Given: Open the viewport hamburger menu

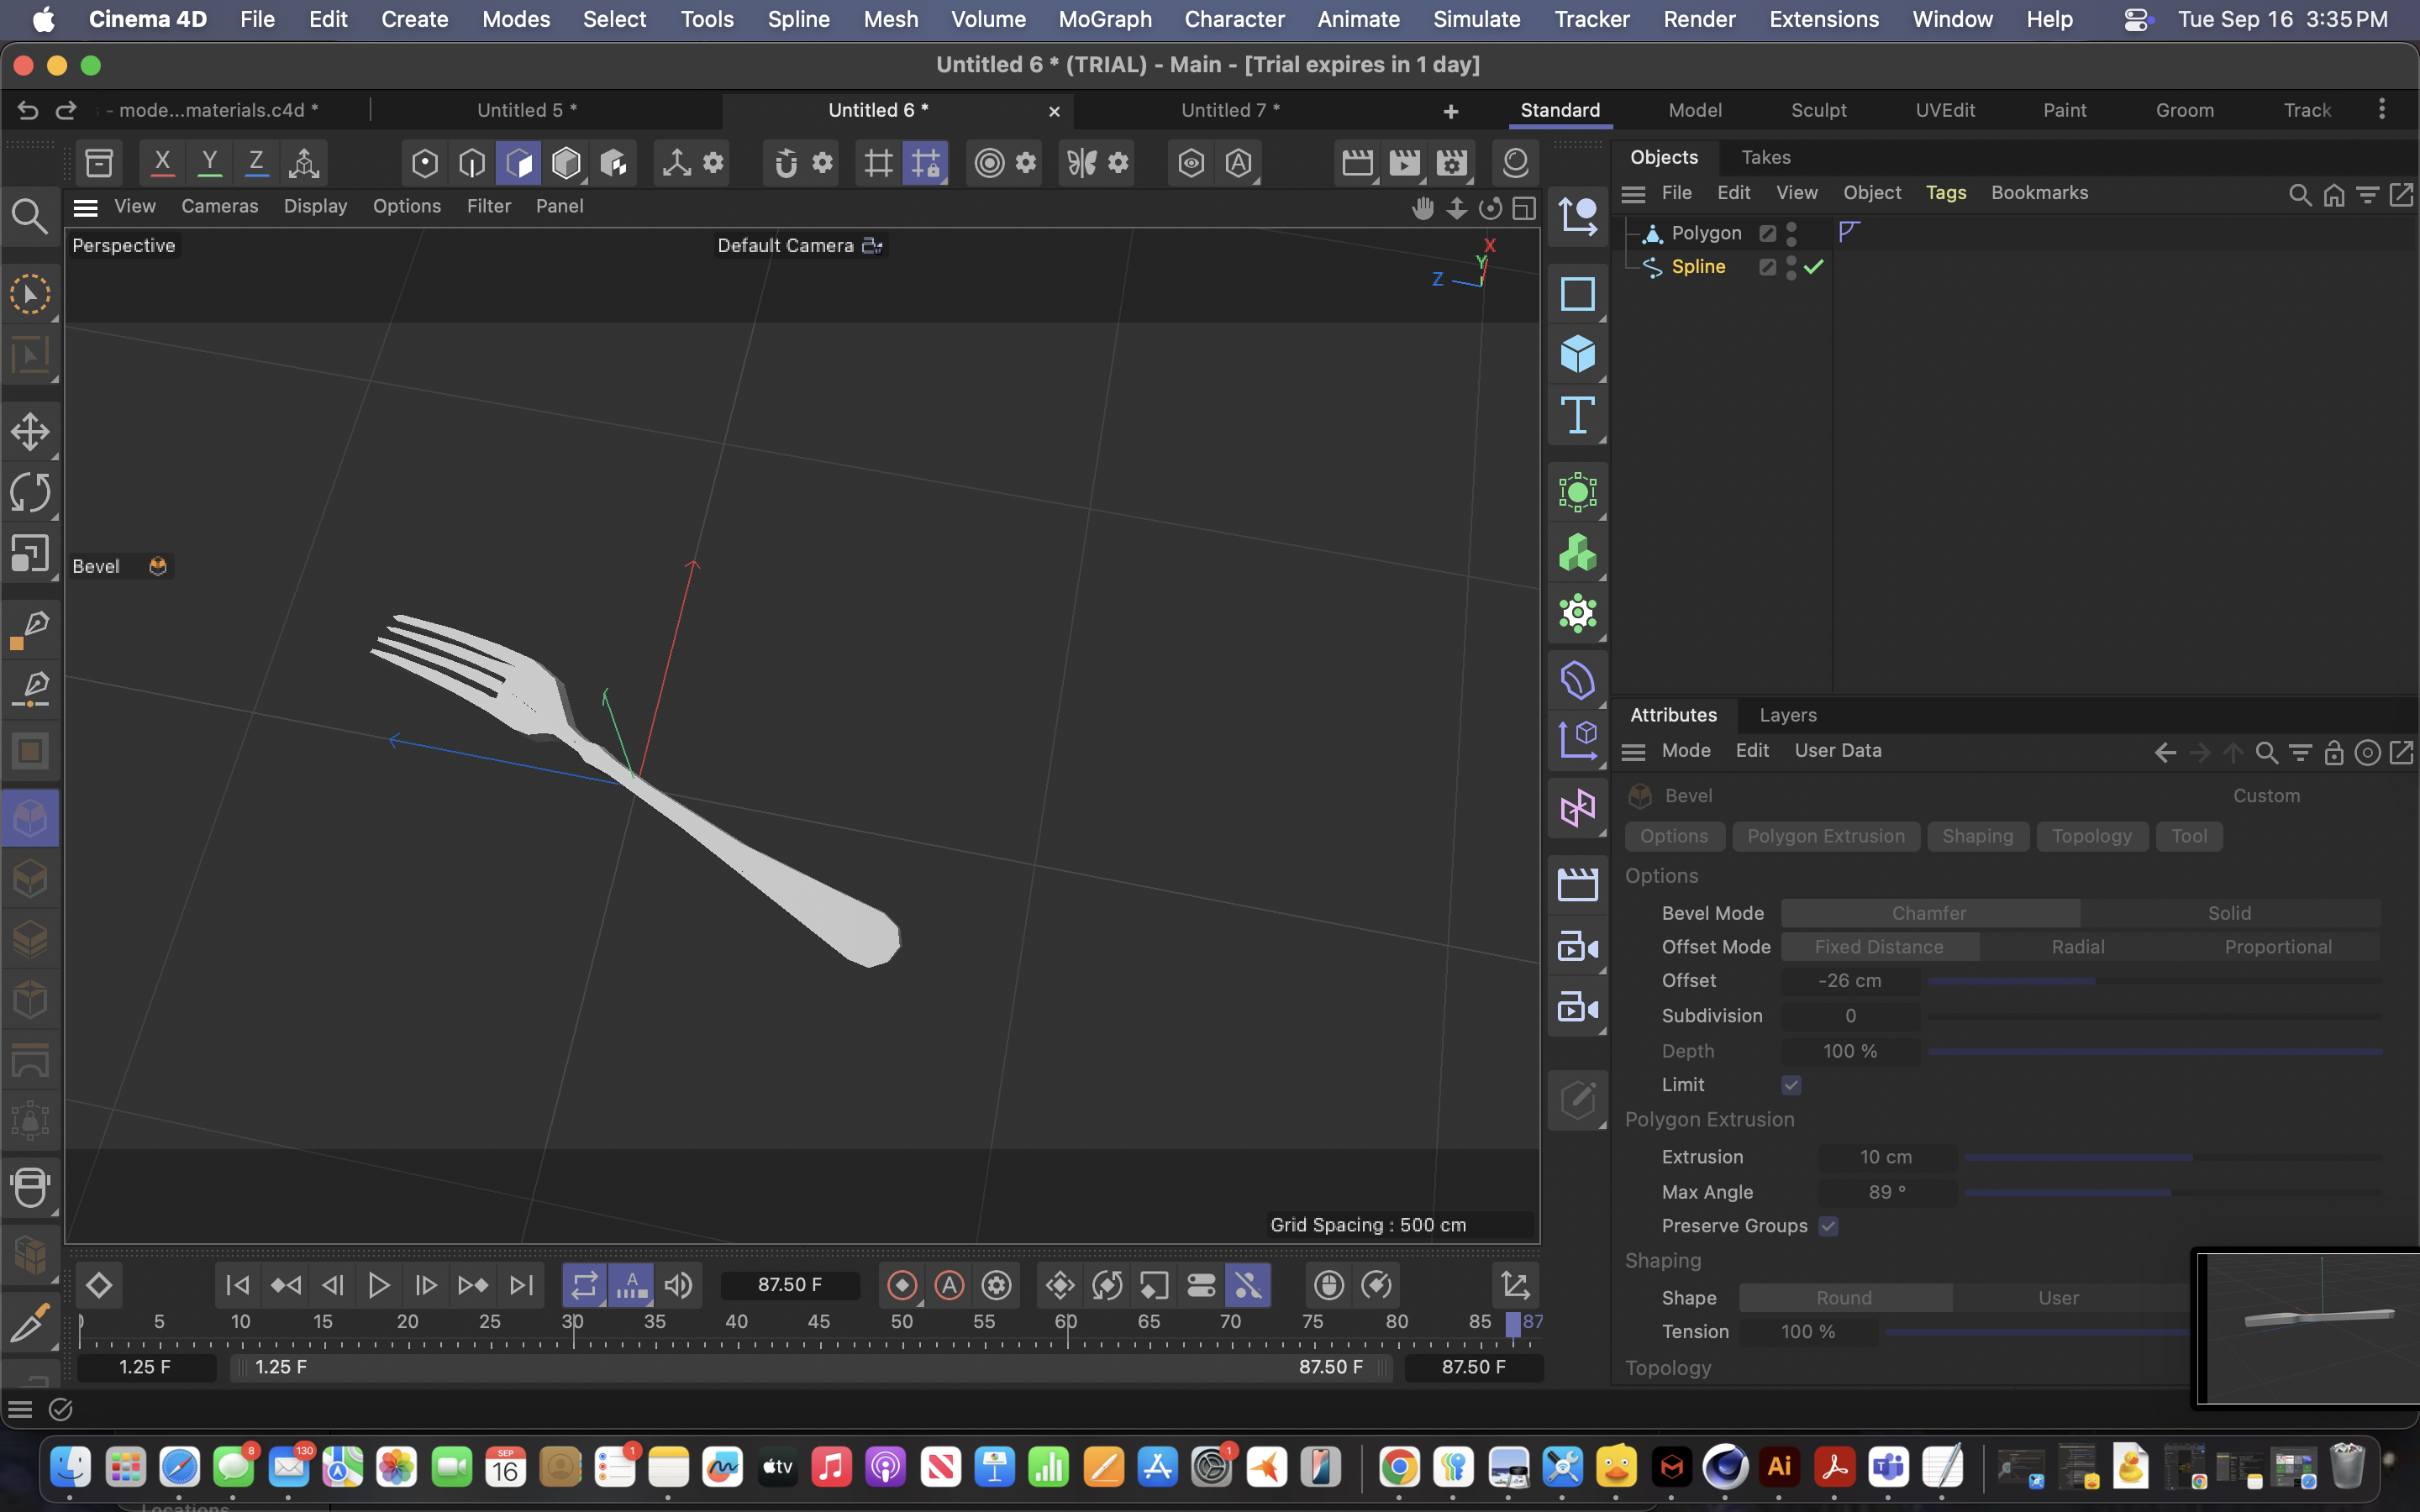Looking at the screenshot, I should coord(86,207).
